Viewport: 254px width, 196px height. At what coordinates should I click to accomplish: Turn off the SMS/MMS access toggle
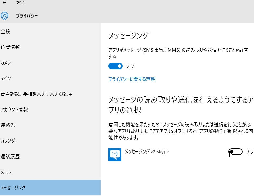[x=116, y=66]
